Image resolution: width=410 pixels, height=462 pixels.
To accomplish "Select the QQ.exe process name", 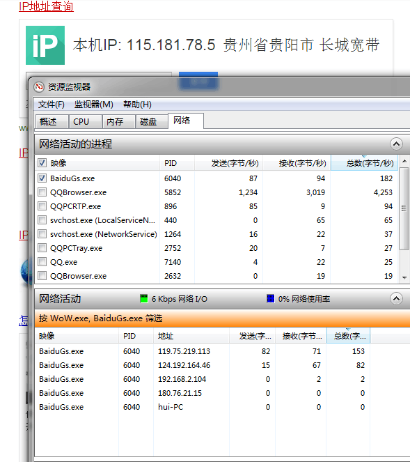I will (x=63, y=262).
